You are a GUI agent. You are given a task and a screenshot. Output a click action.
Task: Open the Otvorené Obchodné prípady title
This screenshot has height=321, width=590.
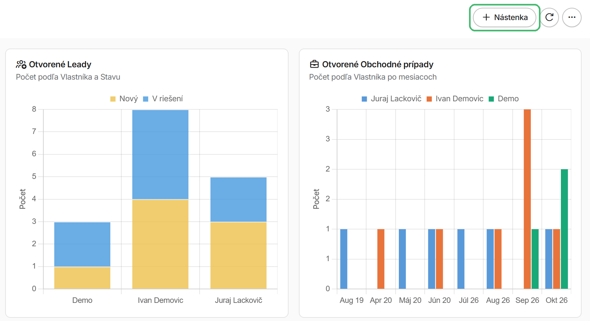tap(377, 64)
